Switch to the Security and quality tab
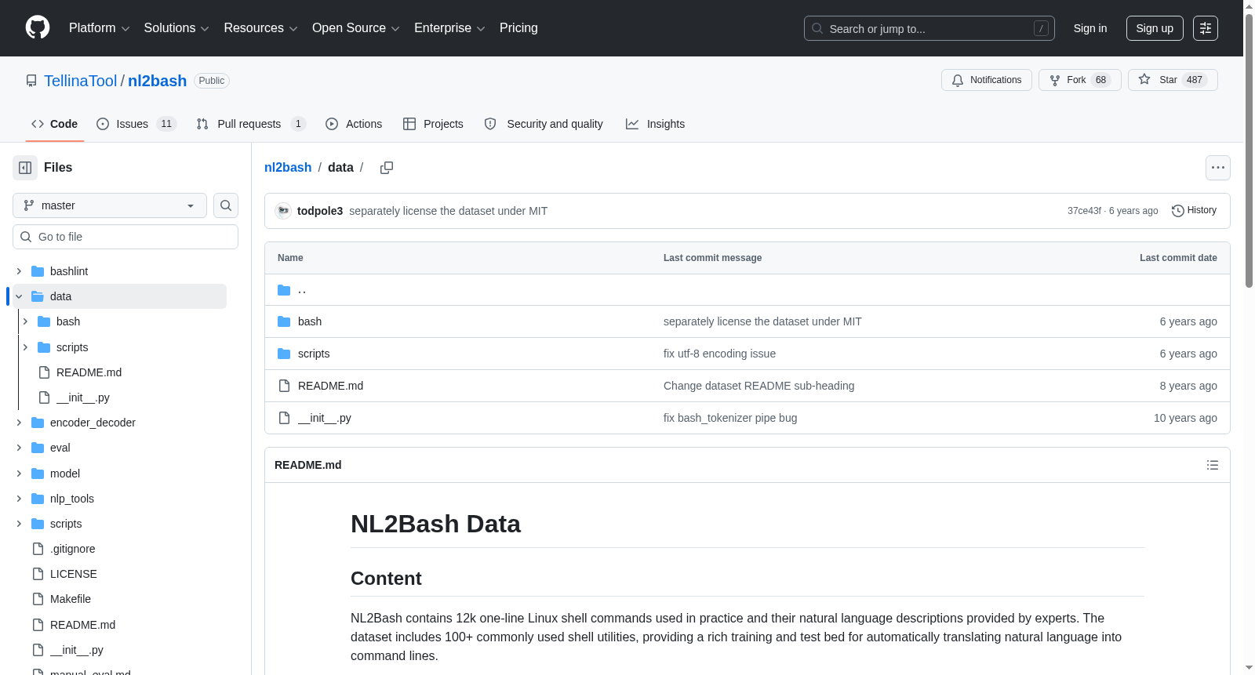 [x=544, y=124]
